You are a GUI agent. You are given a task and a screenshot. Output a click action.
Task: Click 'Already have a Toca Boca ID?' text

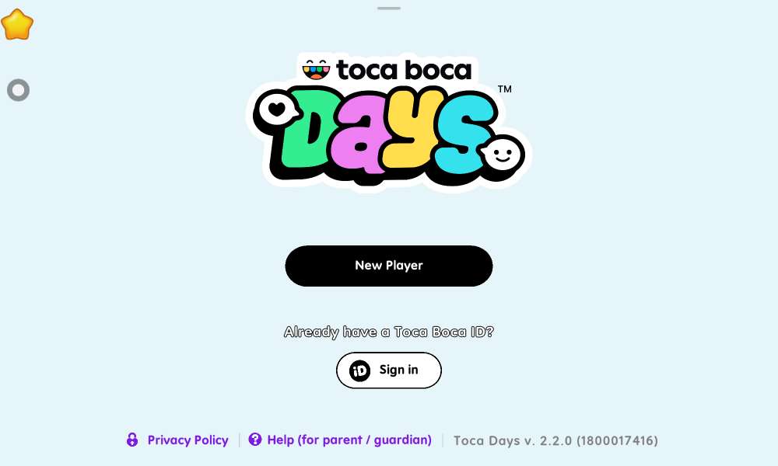(x=388, y=332)
